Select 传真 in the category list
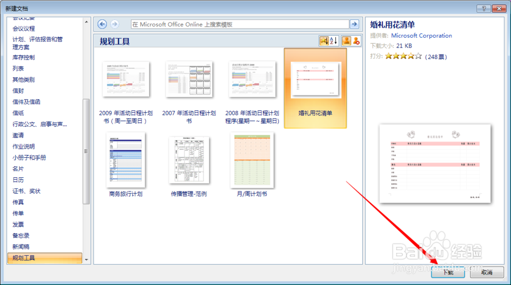 click(x=18, y=202)
